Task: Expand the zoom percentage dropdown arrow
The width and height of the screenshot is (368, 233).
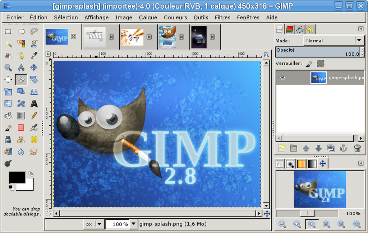Action: [134, 224]
